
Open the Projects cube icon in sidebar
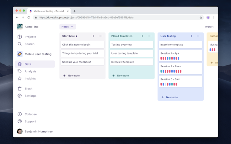(19, 37)
